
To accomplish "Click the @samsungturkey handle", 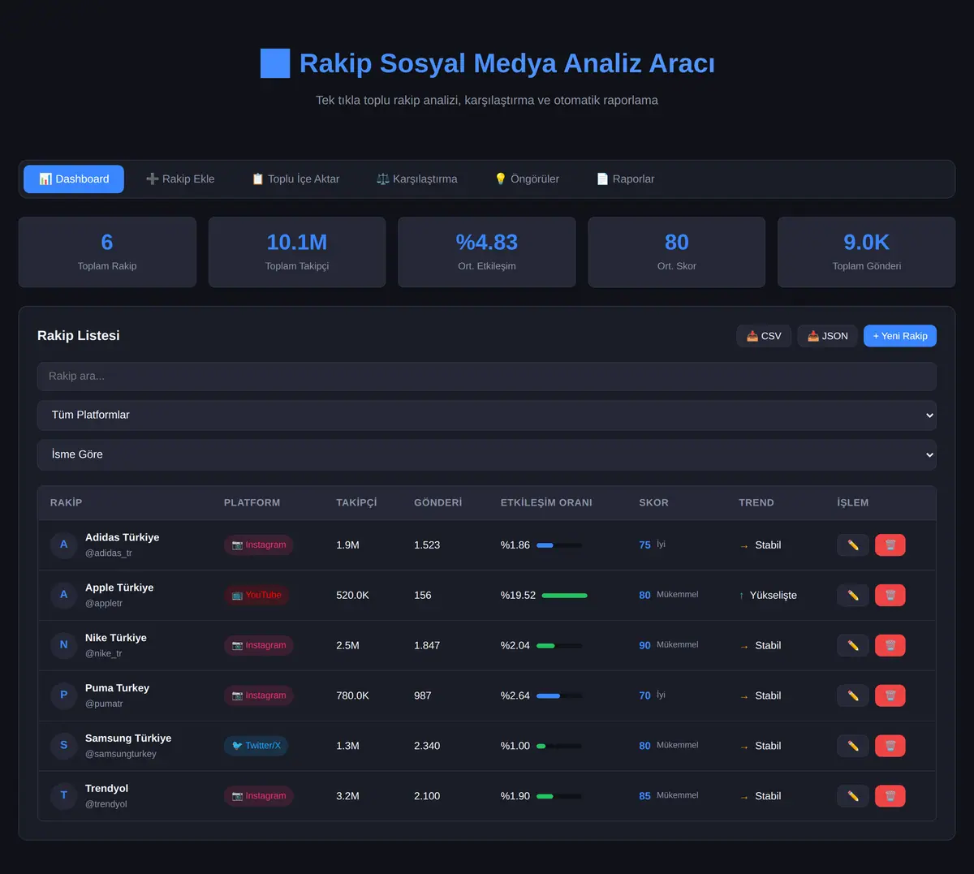I will 121,754.
